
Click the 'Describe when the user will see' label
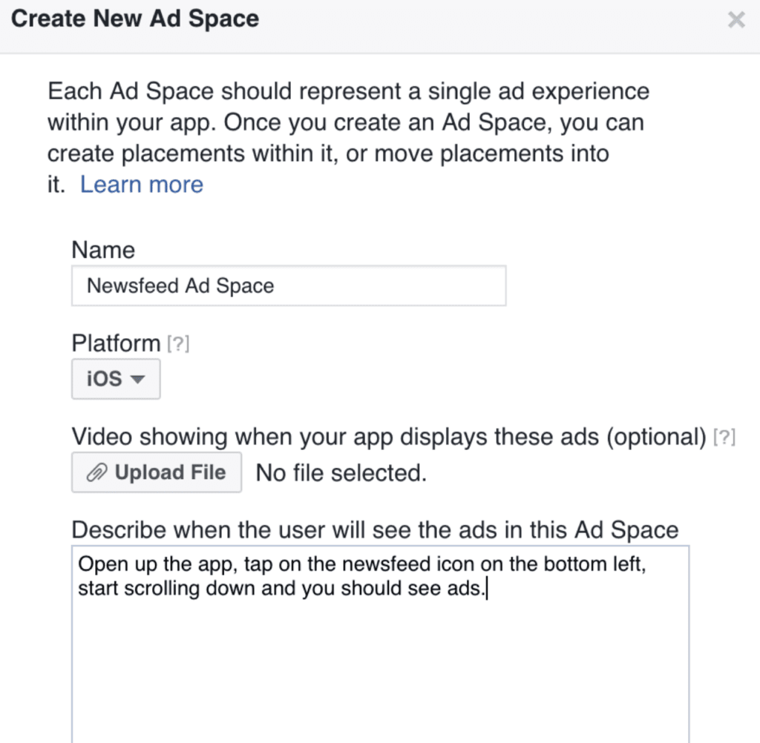coord(375,530)
